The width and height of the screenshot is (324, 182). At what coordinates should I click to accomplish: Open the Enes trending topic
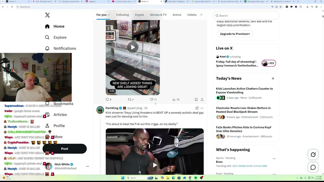219,162
